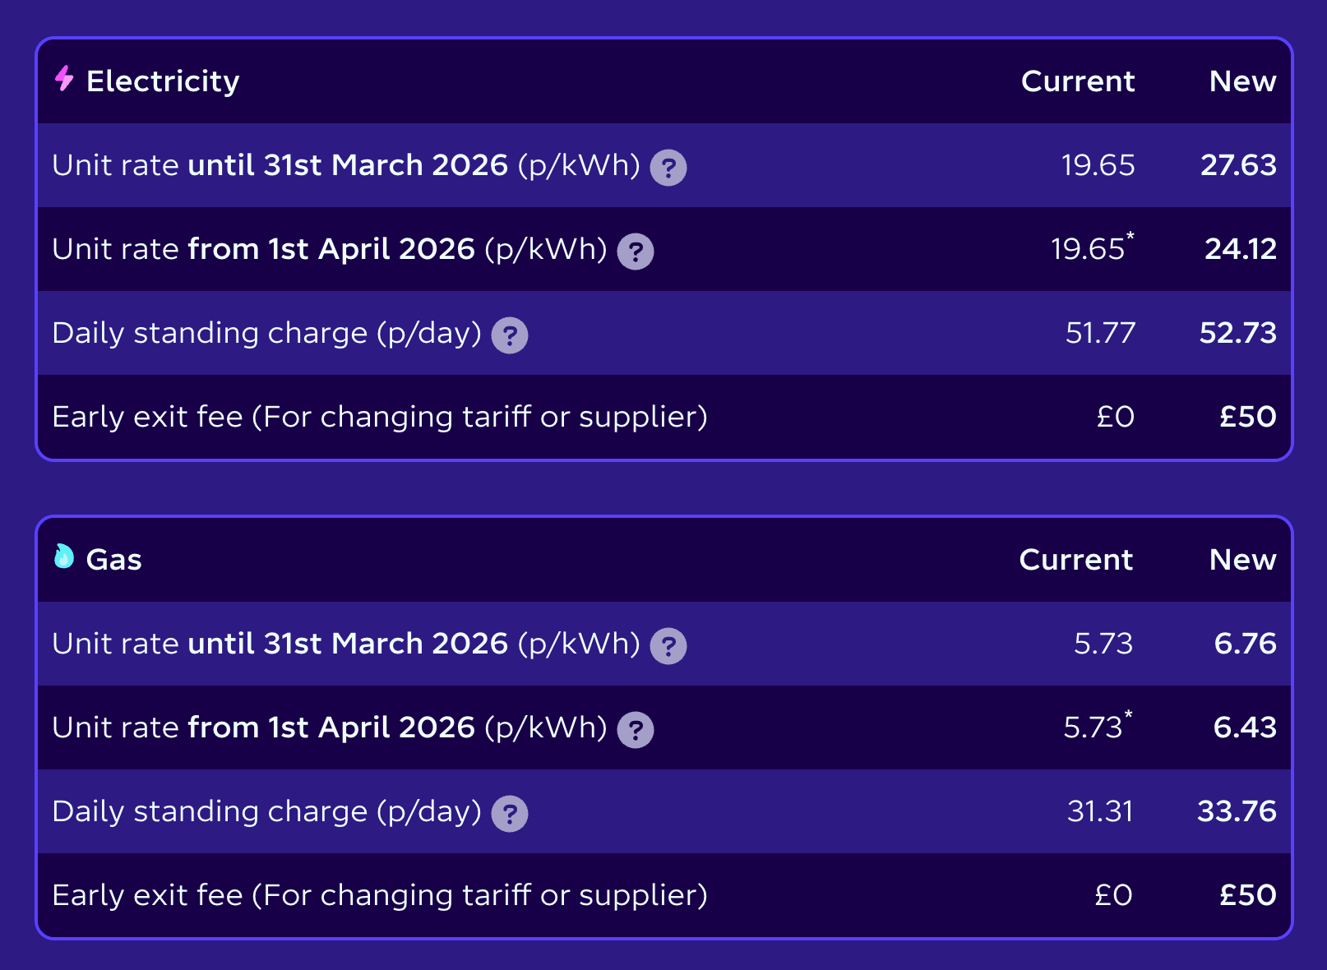Open help for electricity rate until 31st March
Image resolution: width=1327 pixels, height=970 pixels.
pos(668,168)
